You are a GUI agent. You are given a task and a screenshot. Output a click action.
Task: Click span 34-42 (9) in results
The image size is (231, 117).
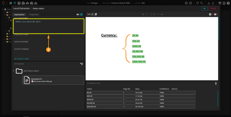coord(139,103)
